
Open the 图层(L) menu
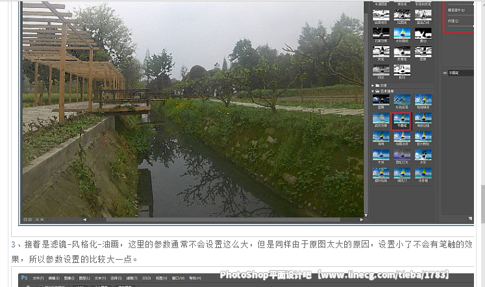[84, 278]
